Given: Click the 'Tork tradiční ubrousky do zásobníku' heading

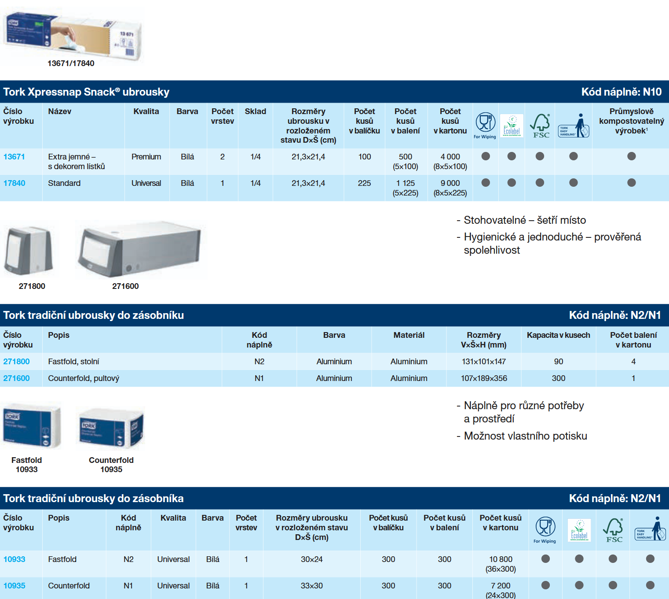Looking at the screenshot, I should click(94, 315).
